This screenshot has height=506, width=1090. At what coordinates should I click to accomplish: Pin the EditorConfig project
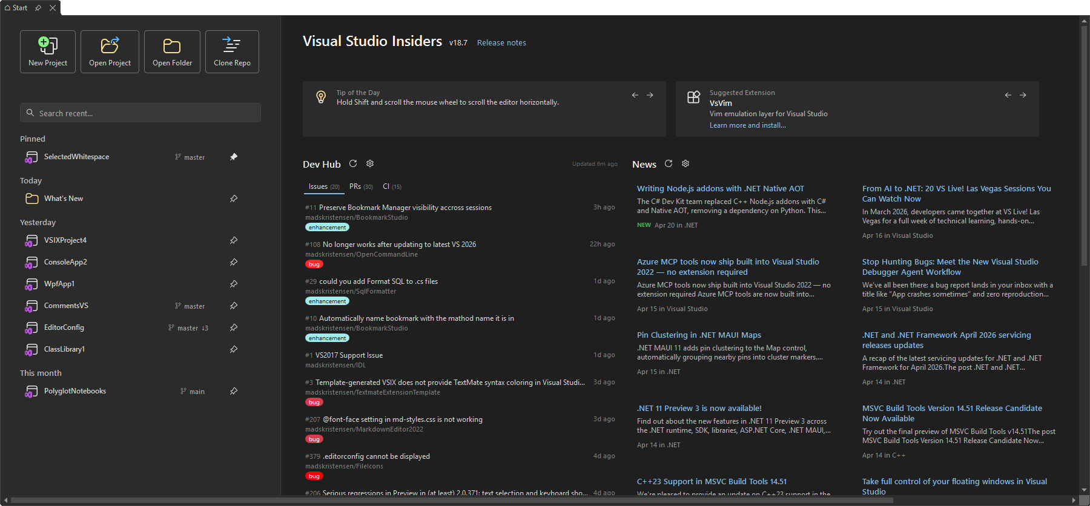234,327
